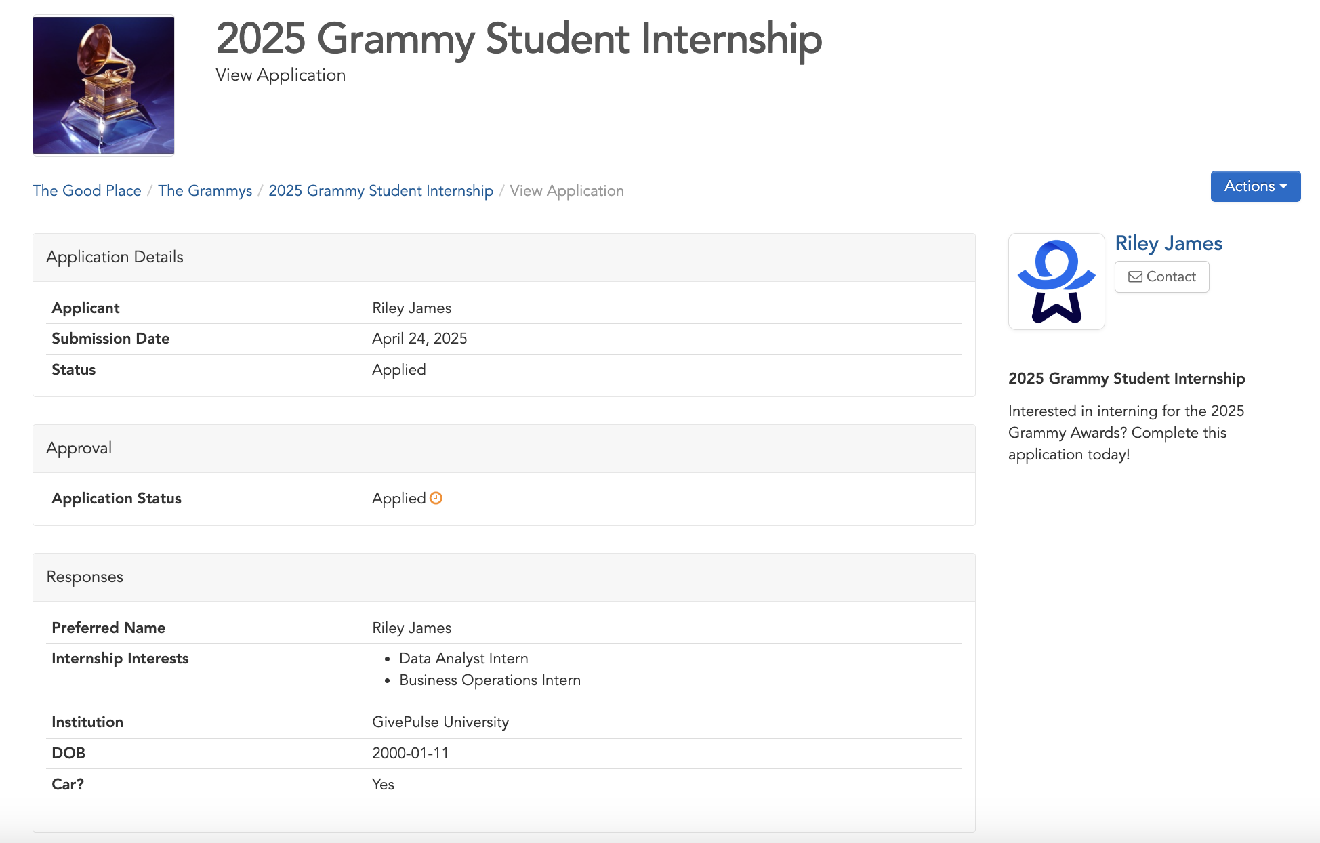Click Data Analyst Intern list item
Screen dimensions: 1320x843
click(x=463, y=658)
